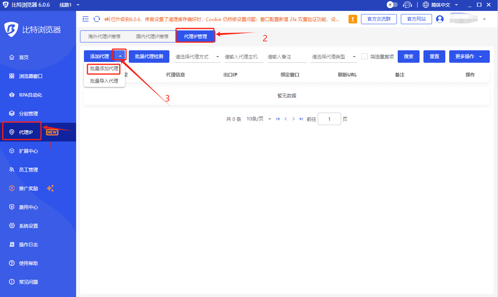Click the refresh icon in top bar
This screenshot has height=297, width=498.
(x=97, y=19)
